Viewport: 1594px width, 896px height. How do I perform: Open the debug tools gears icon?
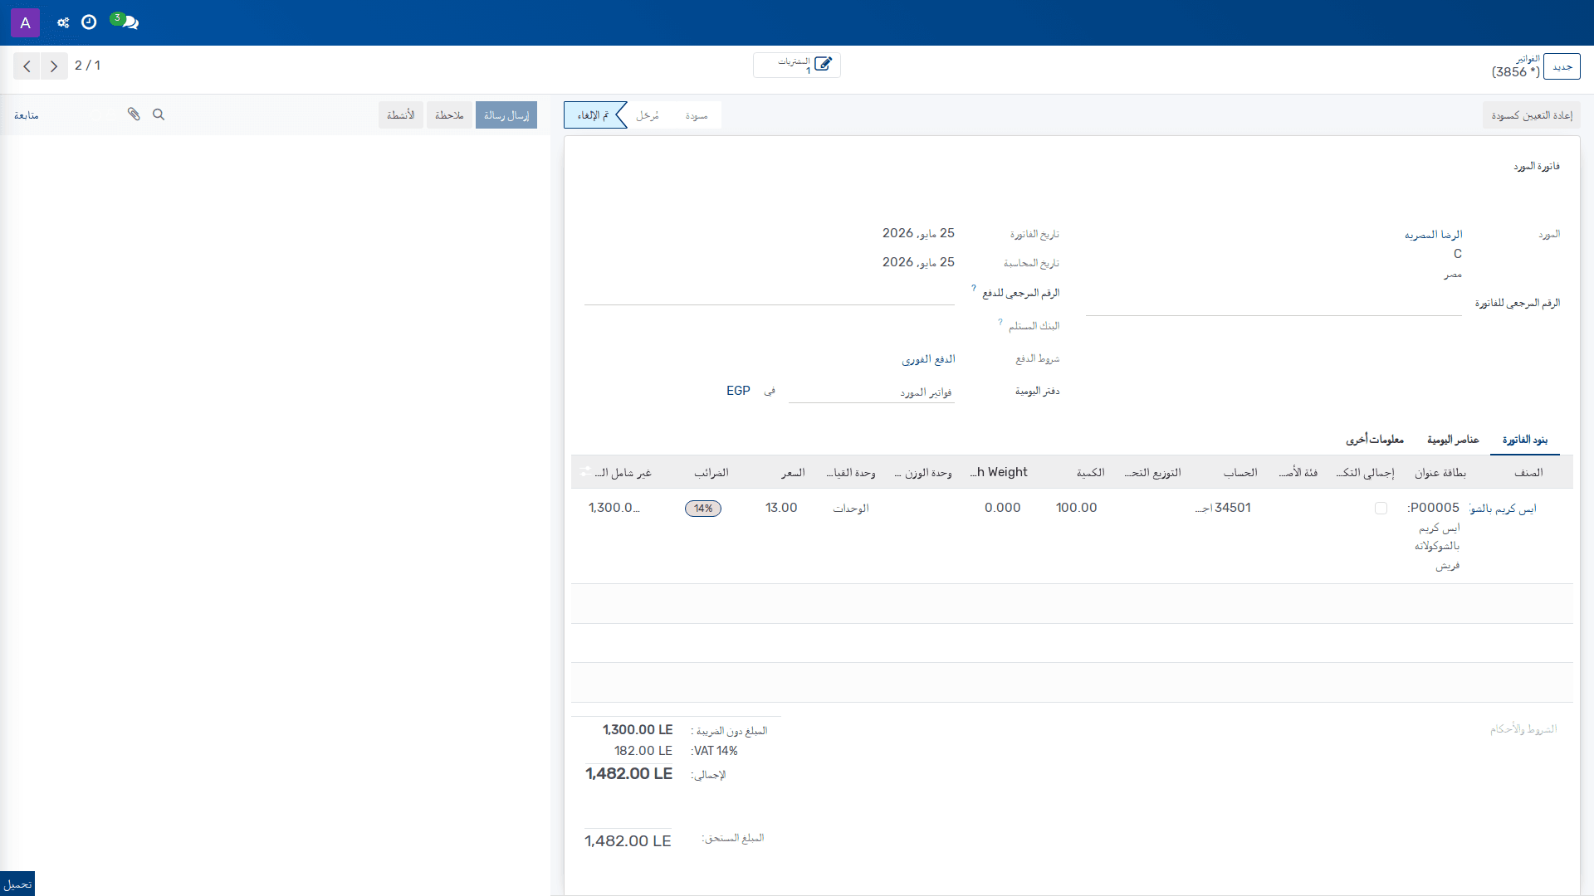coord(63,22)
